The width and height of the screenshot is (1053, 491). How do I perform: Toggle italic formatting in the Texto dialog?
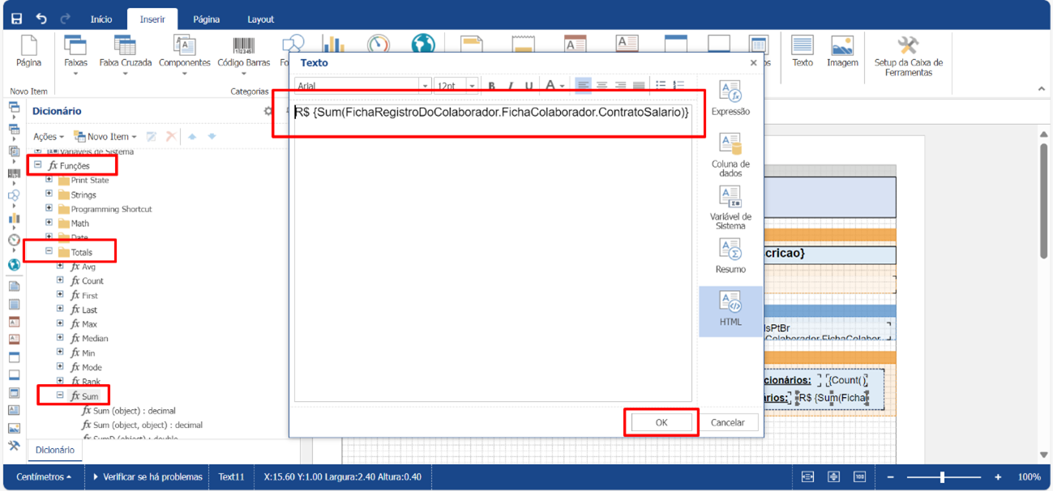coord(511,86)
